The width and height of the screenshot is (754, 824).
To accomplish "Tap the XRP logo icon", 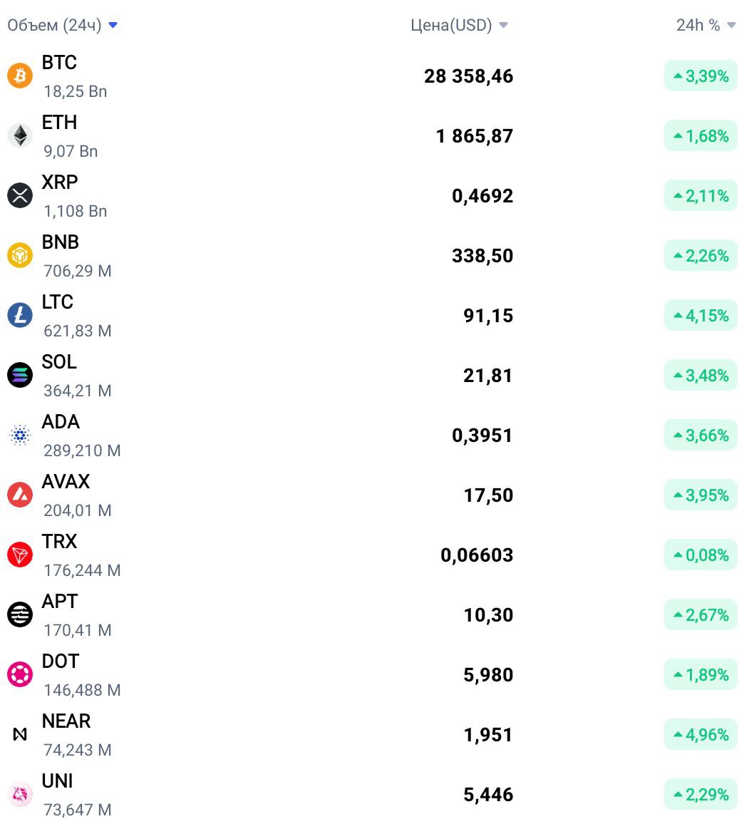I will pos(20,195).
